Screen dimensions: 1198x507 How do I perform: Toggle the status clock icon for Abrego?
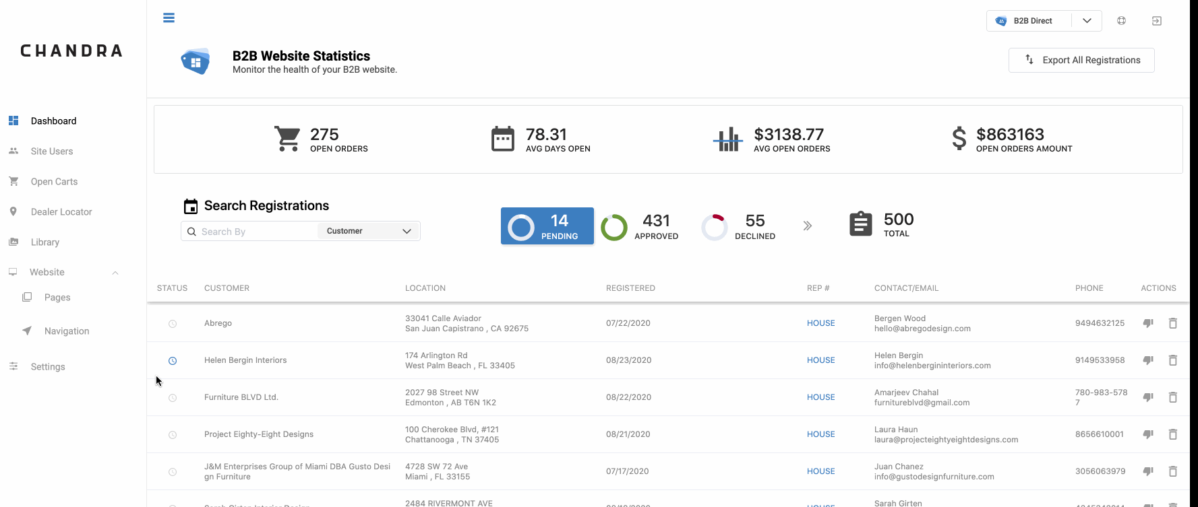click(x=173, y=324)
